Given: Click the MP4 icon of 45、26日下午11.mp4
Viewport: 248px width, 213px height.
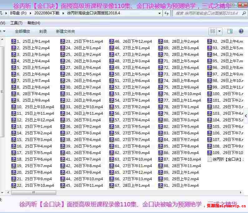Looking at the screenshot, I should (x=63, y=186).
